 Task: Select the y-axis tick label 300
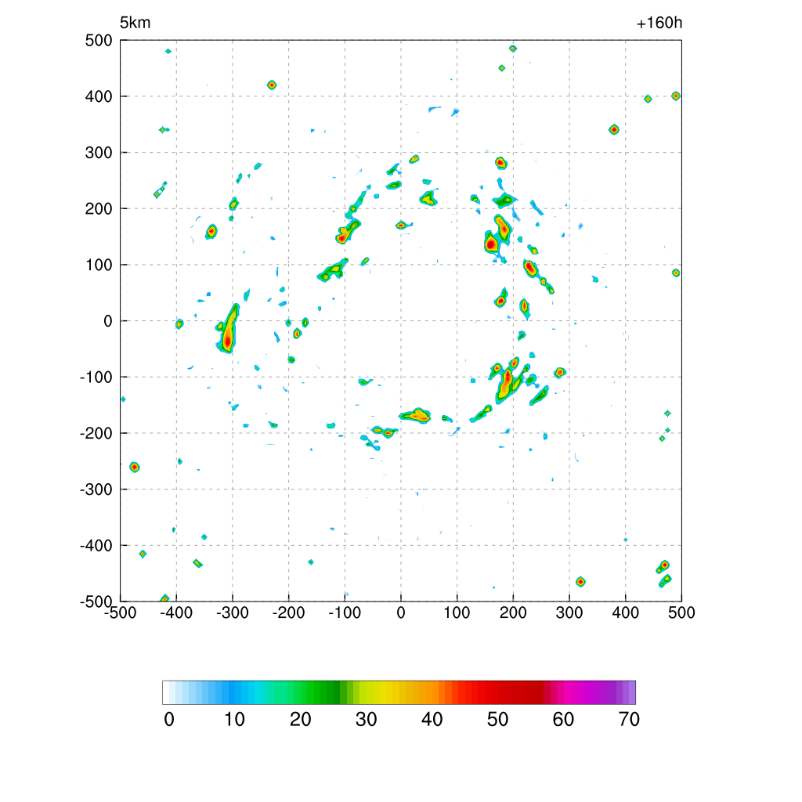(x=99, y=153)
